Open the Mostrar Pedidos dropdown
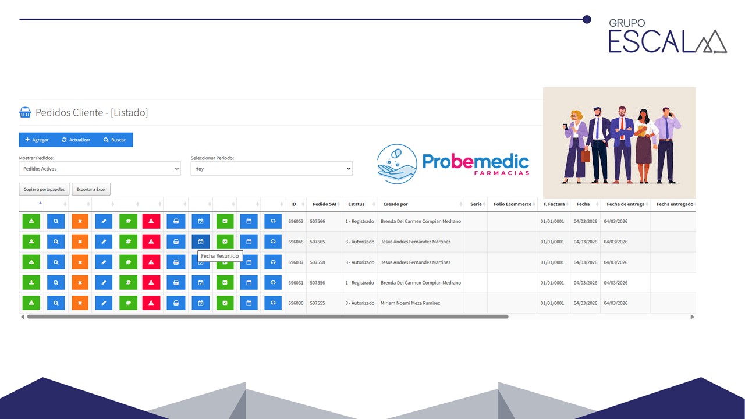The height and width of the screenshot is (419, 745). 100,169
